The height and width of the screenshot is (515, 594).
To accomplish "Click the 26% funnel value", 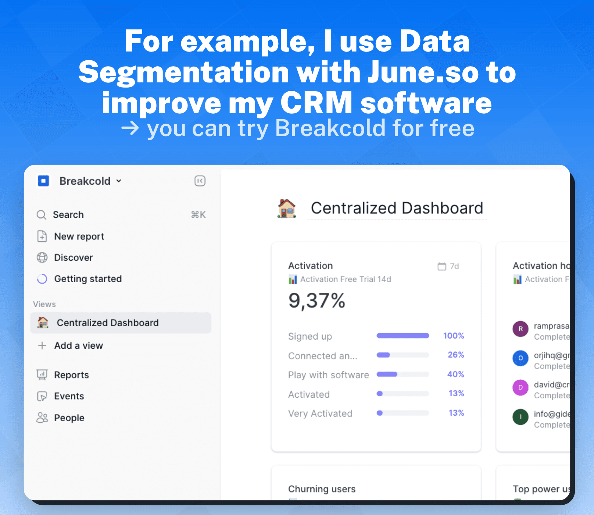I will coord(456,355).
